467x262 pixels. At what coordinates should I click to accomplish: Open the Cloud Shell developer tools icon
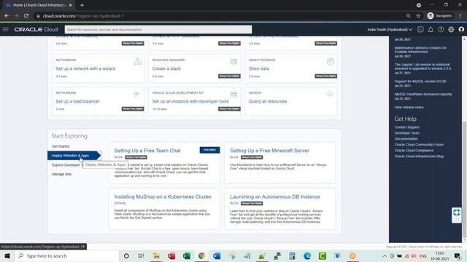420,29
